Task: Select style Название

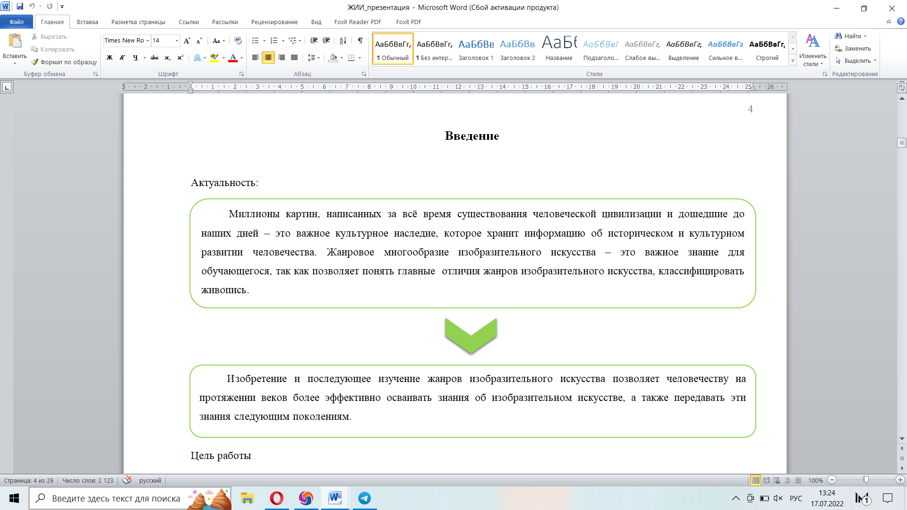Action: tap(559, 49)
